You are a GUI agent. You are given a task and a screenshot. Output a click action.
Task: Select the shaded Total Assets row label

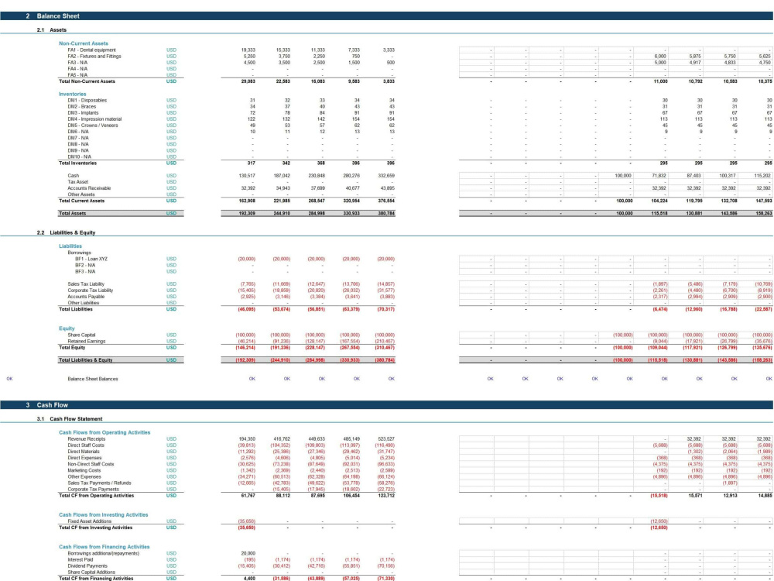[73, 214]
